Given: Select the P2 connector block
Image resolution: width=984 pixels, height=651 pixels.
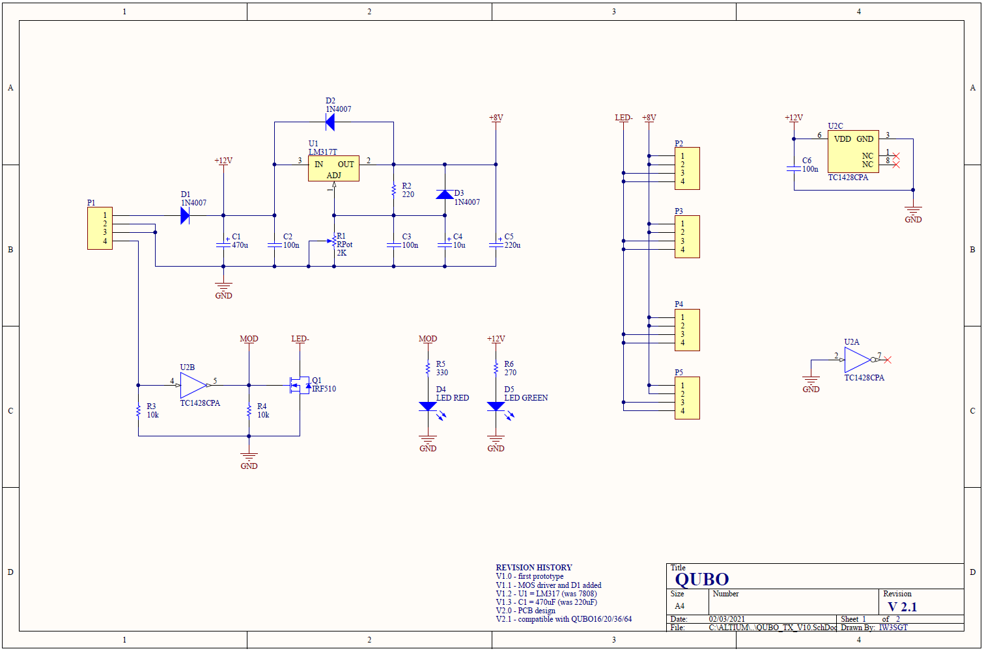Looking at the screenshot, I should pos(687,168).
